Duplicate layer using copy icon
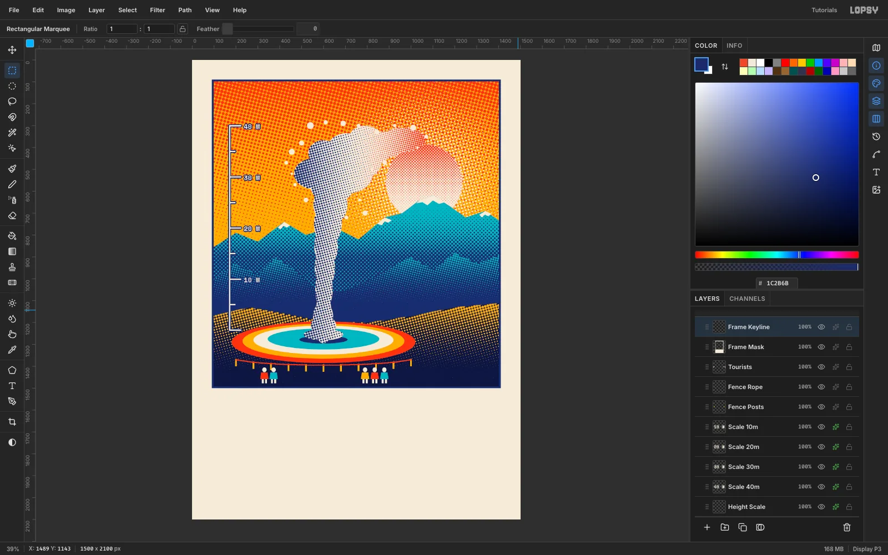 (743, 527)
